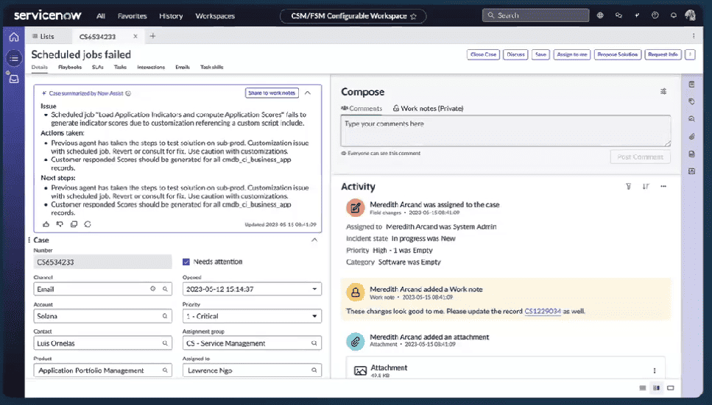Open the chat conversations icon in header
The height and width of the screenshot is (405, 712).
click(618, 15)
